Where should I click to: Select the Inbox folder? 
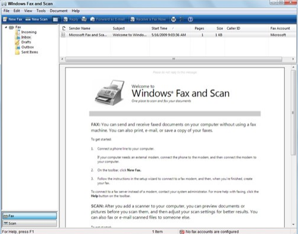coord(26,37)
